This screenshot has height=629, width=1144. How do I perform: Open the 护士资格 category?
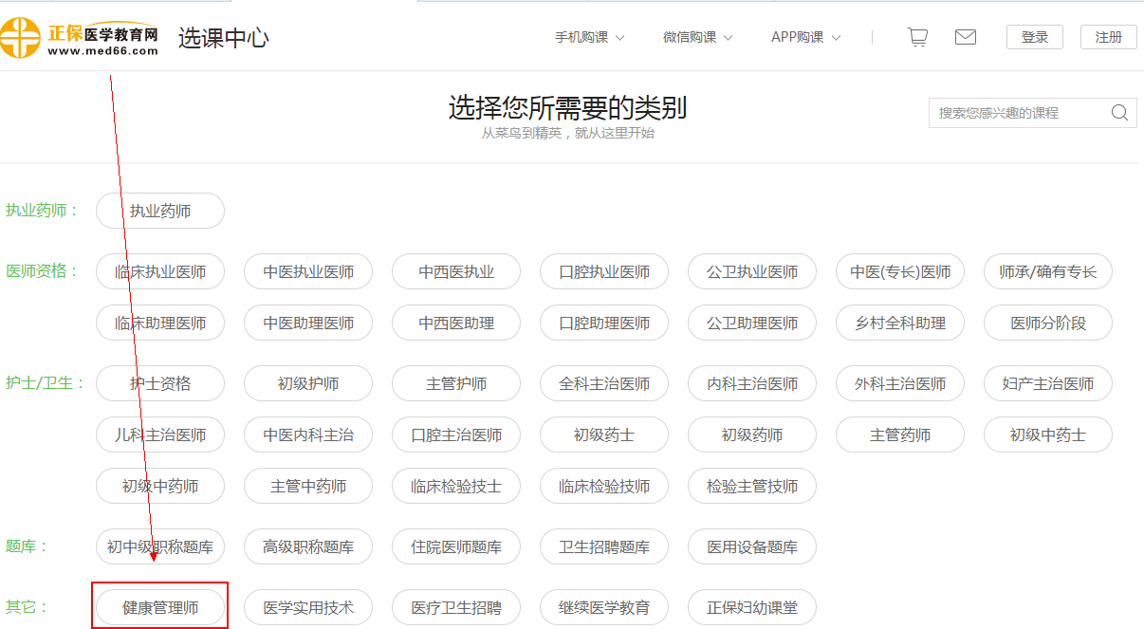pyautogui.click(x=160, y=384)
